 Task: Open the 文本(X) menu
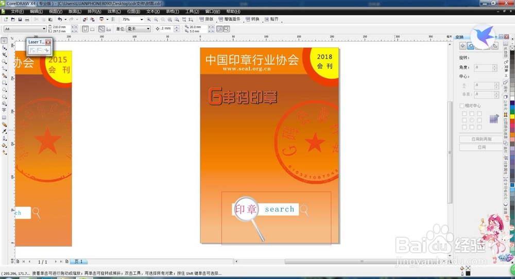153,11
